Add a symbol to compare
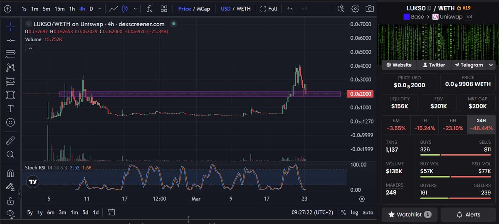 click(x=7, y=8)
